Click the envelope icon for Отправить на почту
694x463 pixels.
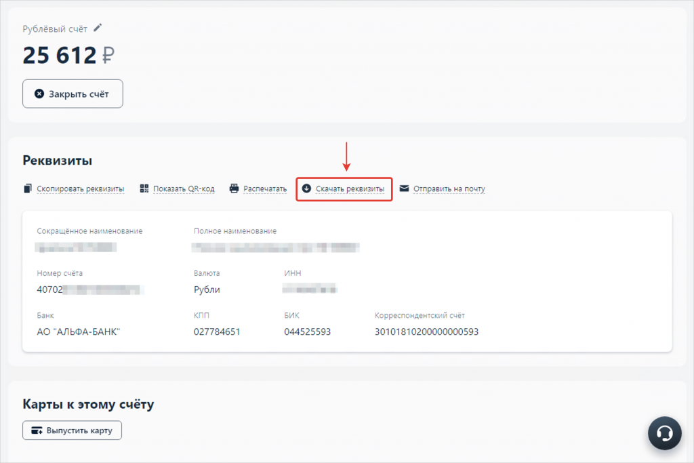point(404,188)
